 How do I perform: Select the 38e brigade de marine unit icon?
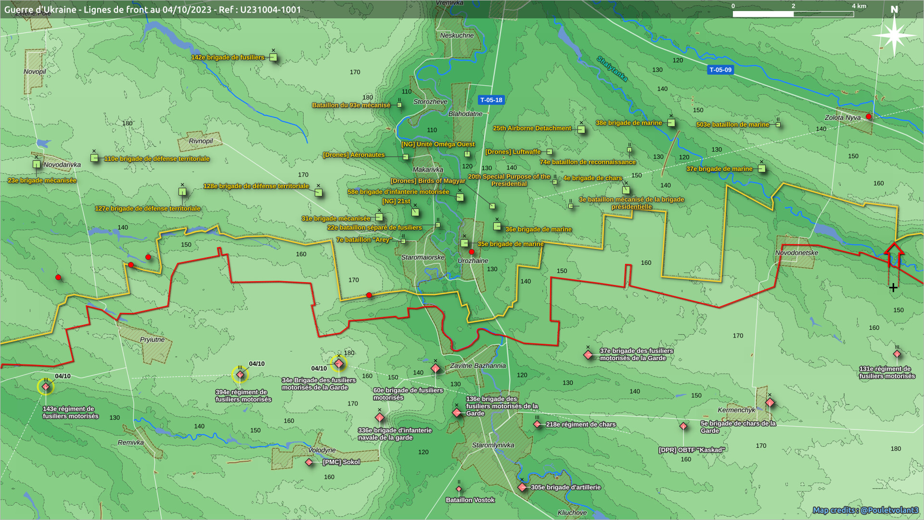[671, 123]
